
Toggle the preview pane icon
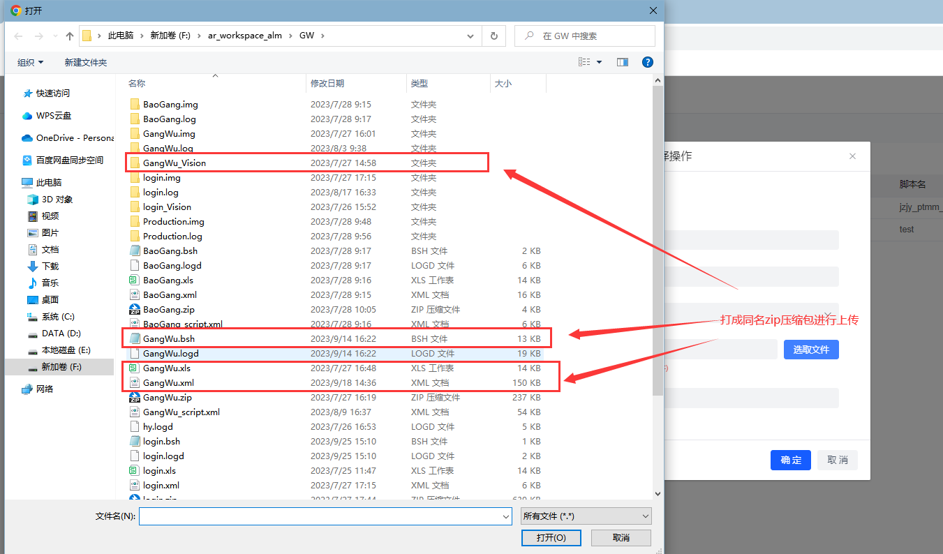[623, 63]
